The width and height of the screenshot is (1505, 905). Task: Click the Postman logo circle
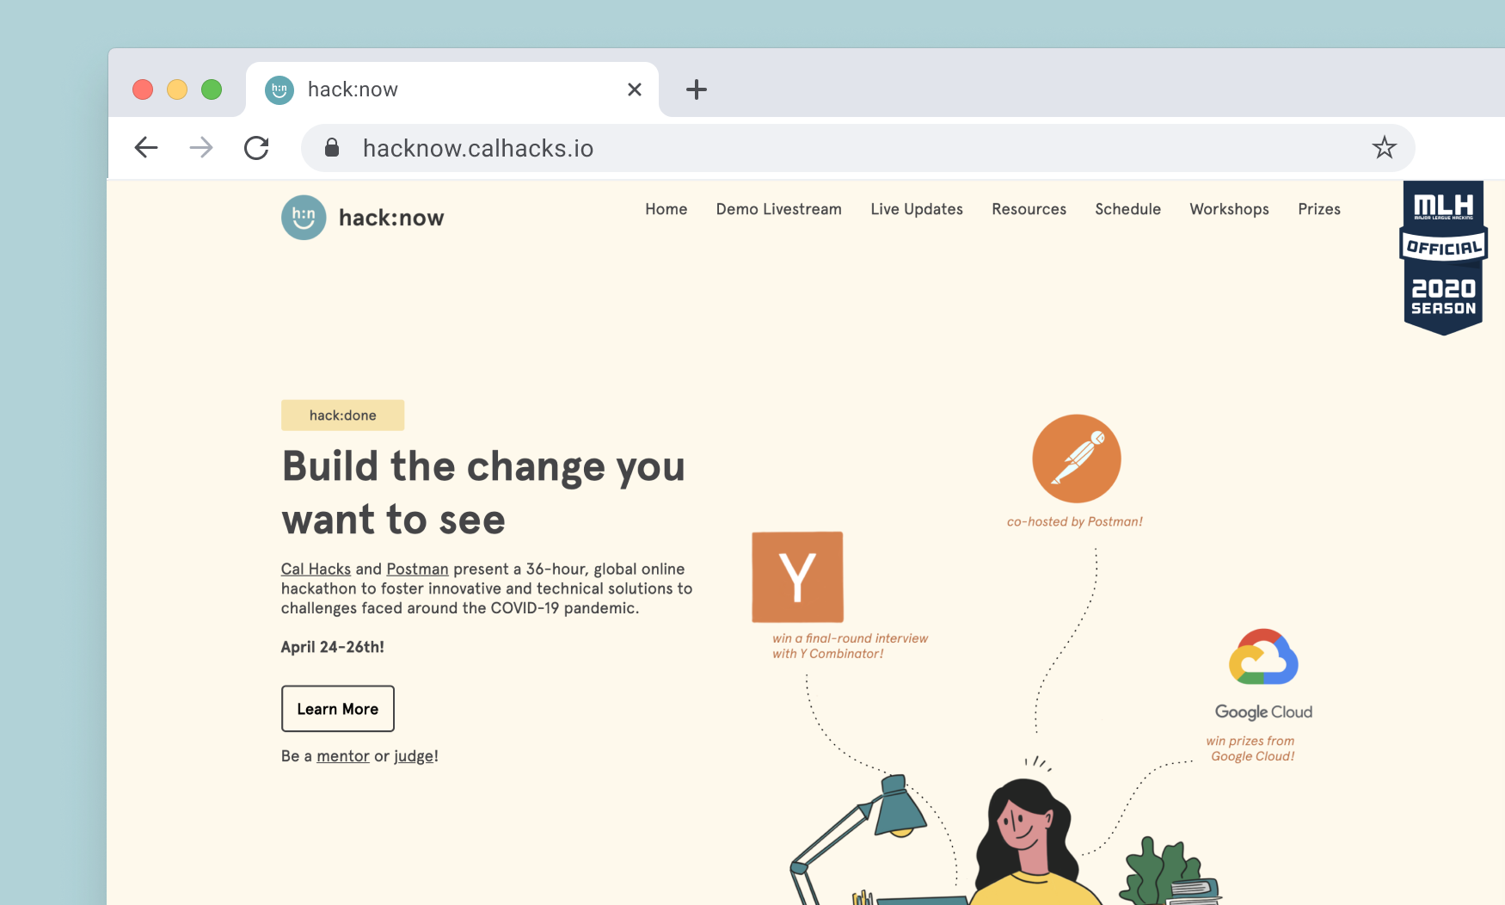pyautogui.click(x=1076, y=459)
